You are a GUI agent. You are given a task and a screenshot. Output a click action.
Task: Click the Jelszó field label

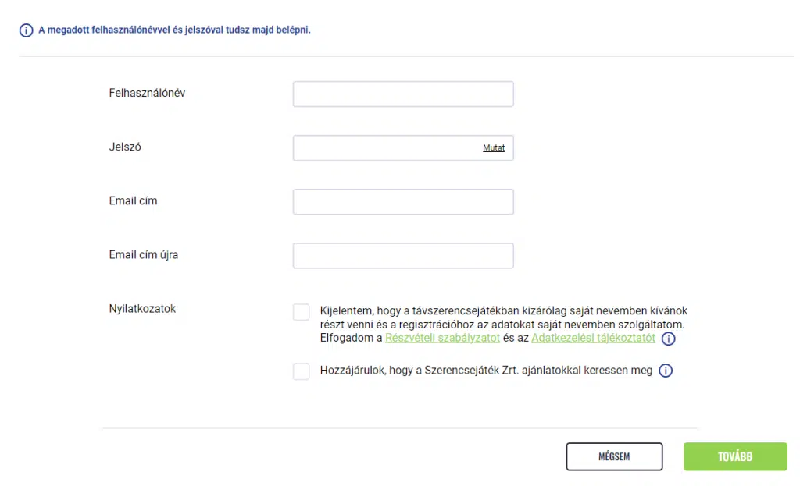(x=125, y=147)
